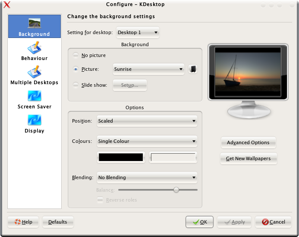Select the Slide show radio button

[76, 85]
